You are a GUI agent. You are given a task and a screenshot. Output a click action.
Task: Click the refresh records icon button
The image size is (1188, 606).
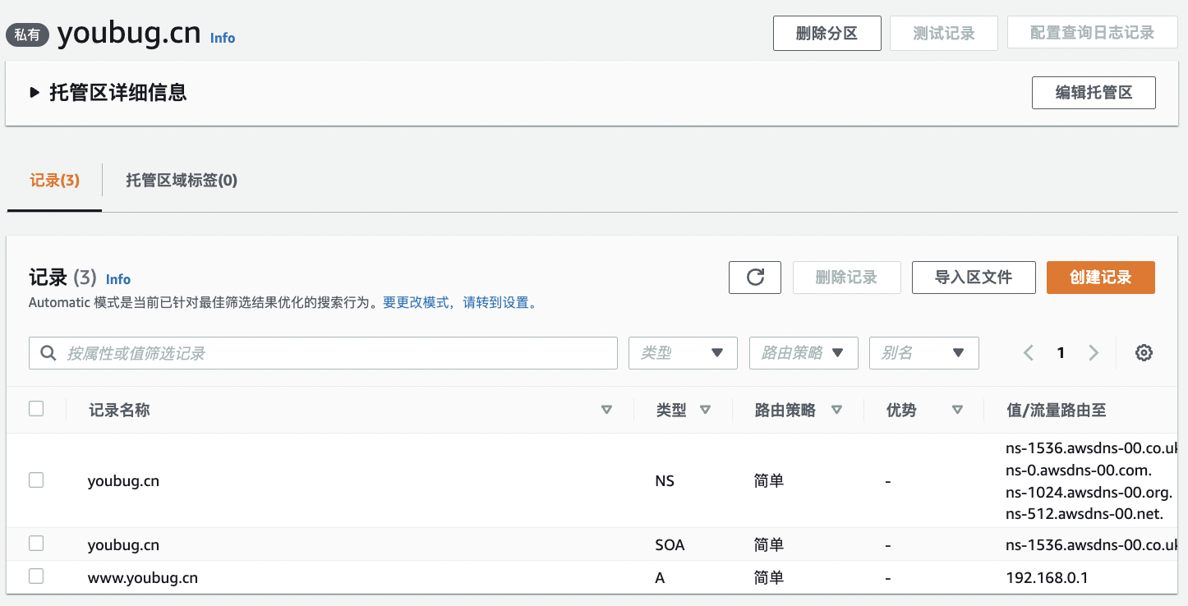tap(754, 278)
